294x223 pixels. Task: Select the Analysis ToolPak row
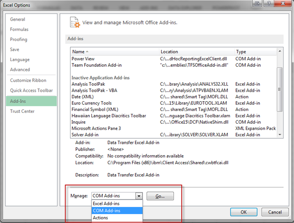point(174,84)
